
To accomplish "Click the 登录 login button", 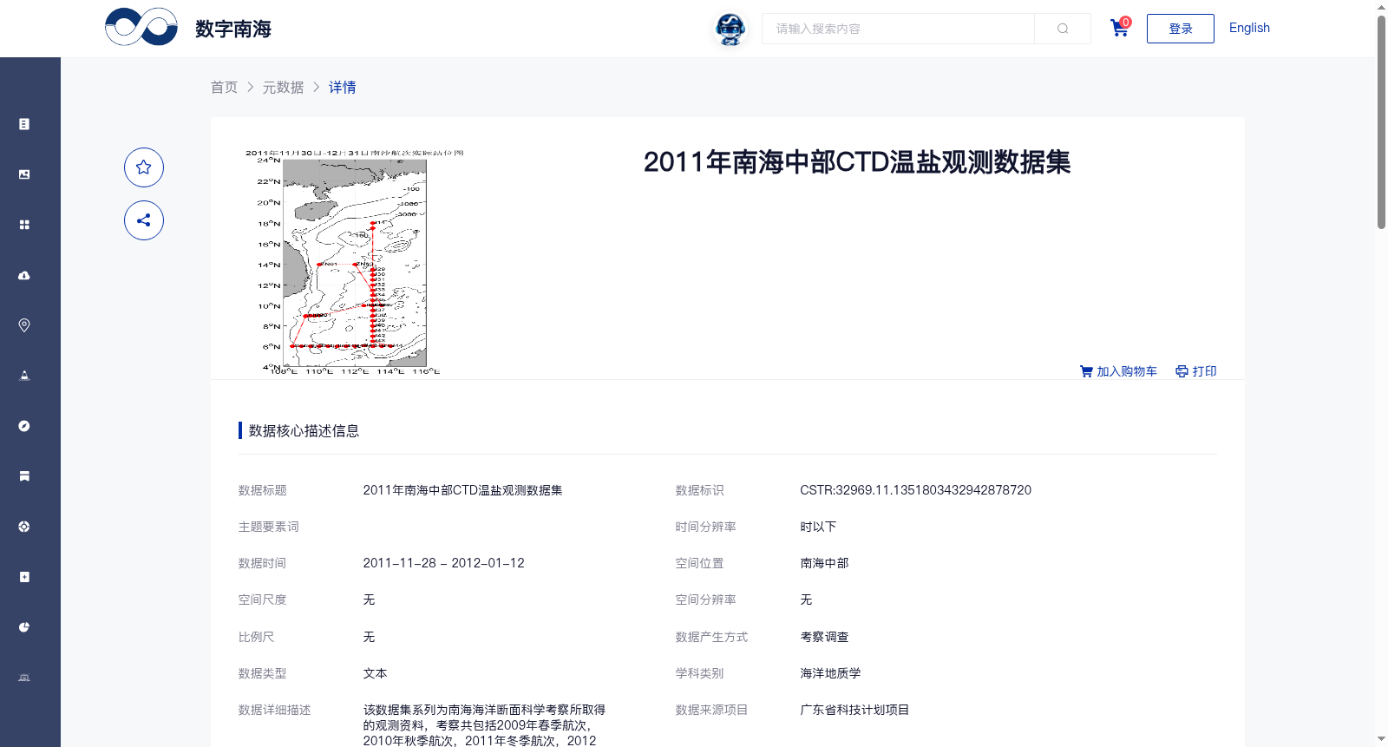I will [x=1181, y=29].
